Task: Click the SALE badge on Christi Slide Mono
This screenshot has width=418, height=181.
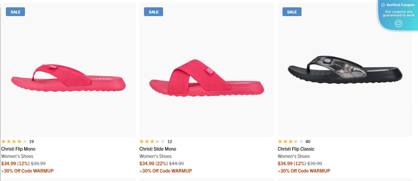Action: pyautogui.click(x=153, y=12)
